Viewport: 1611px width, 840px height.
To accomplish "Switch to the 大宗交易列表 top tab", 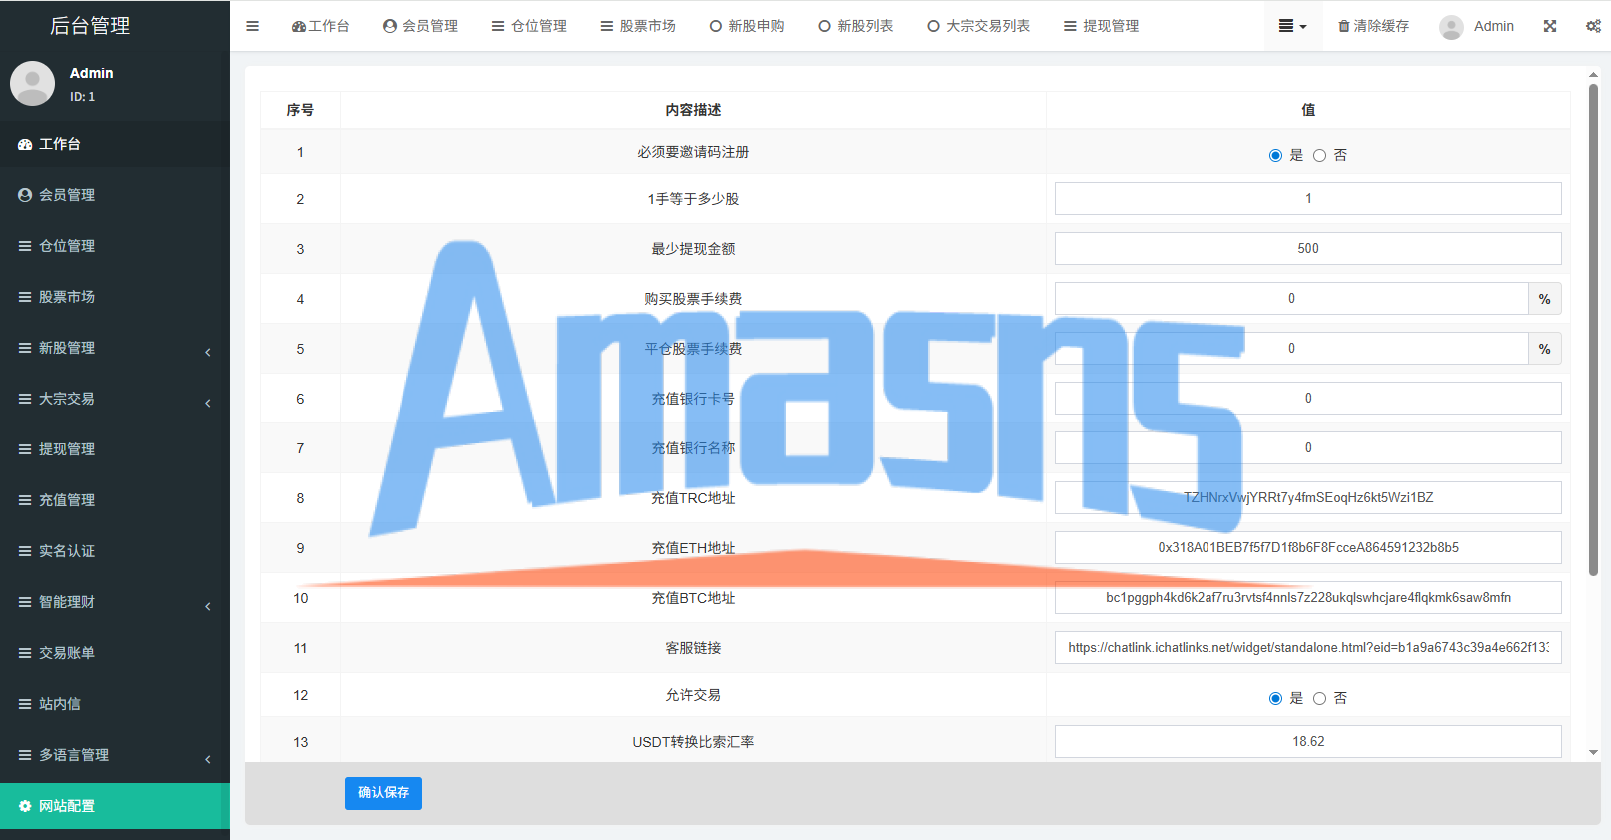I will [978, 26].
